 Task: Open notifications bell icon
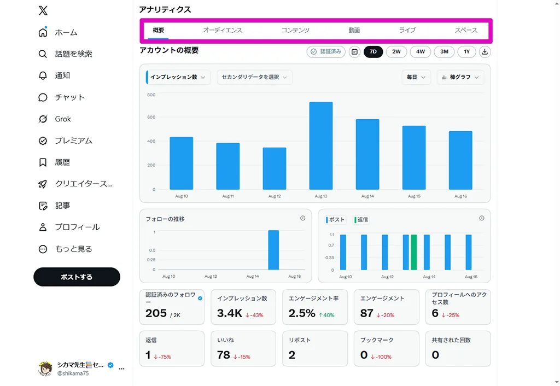43,75
